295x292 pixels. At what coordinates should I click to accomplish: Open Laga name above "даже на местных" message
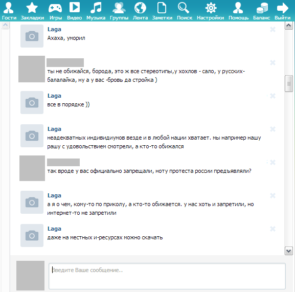(54, 229)
